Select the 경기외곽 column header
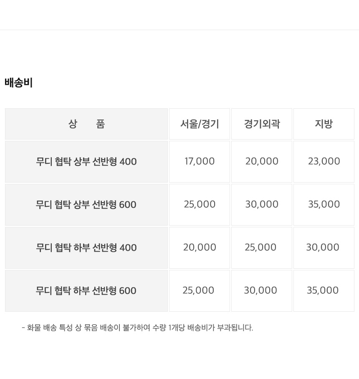The image size is (359, 379). click(x=262, y=124)
